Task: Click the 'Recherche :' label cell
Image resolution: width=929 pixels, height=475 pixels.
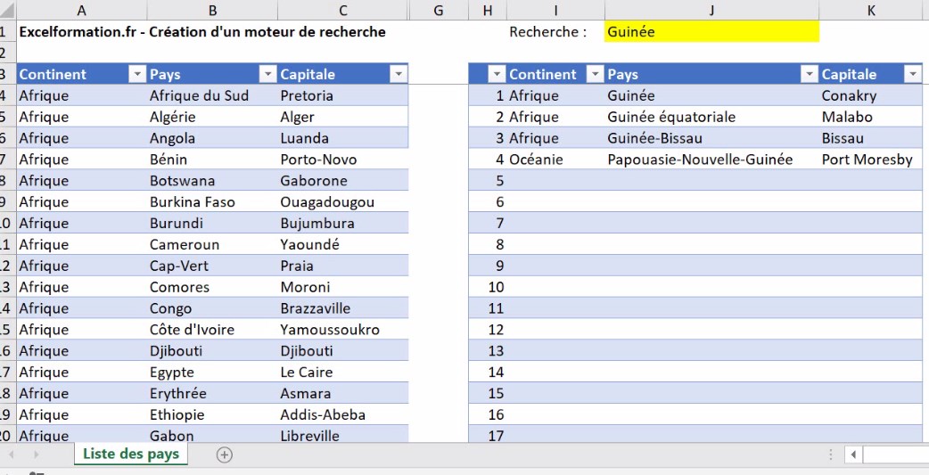Action: click(555, 32)
